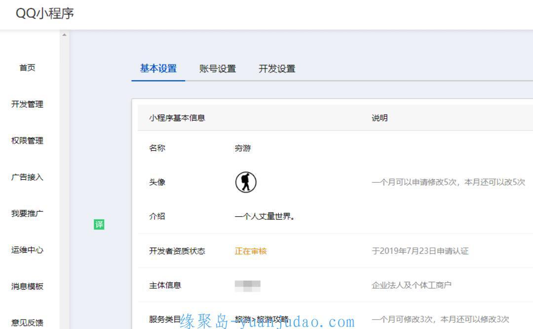Click the 于2019年7月23日申请认证 note
The image size is (533, 329).
[x=420, y=251]
